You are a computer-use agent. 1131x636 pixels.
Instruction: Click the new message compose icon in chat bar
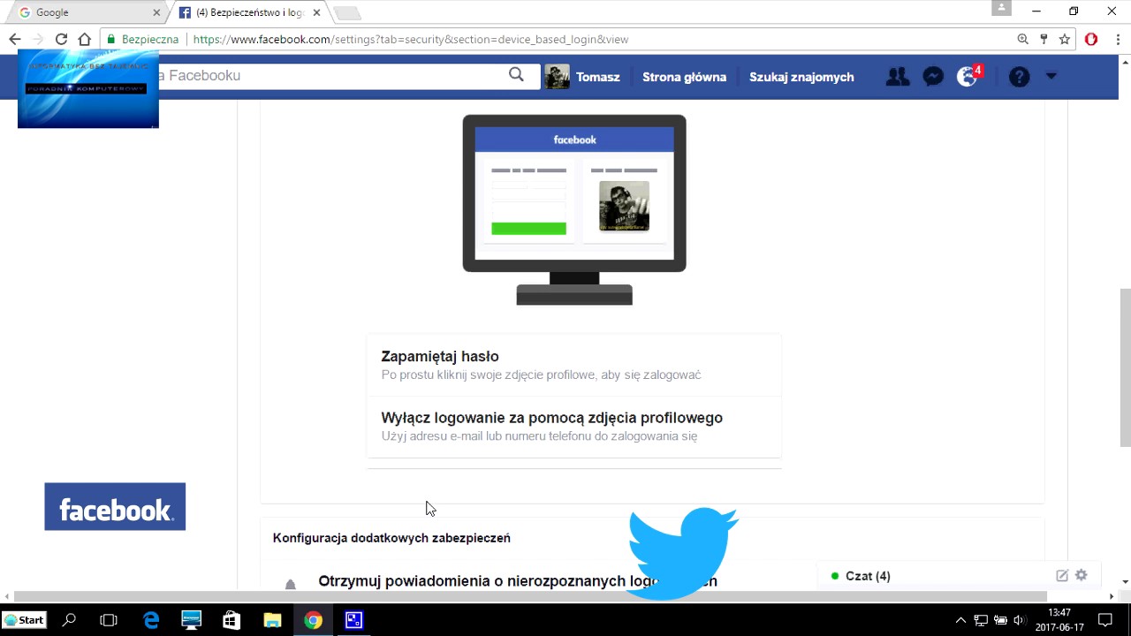[x=1062, y=575]
